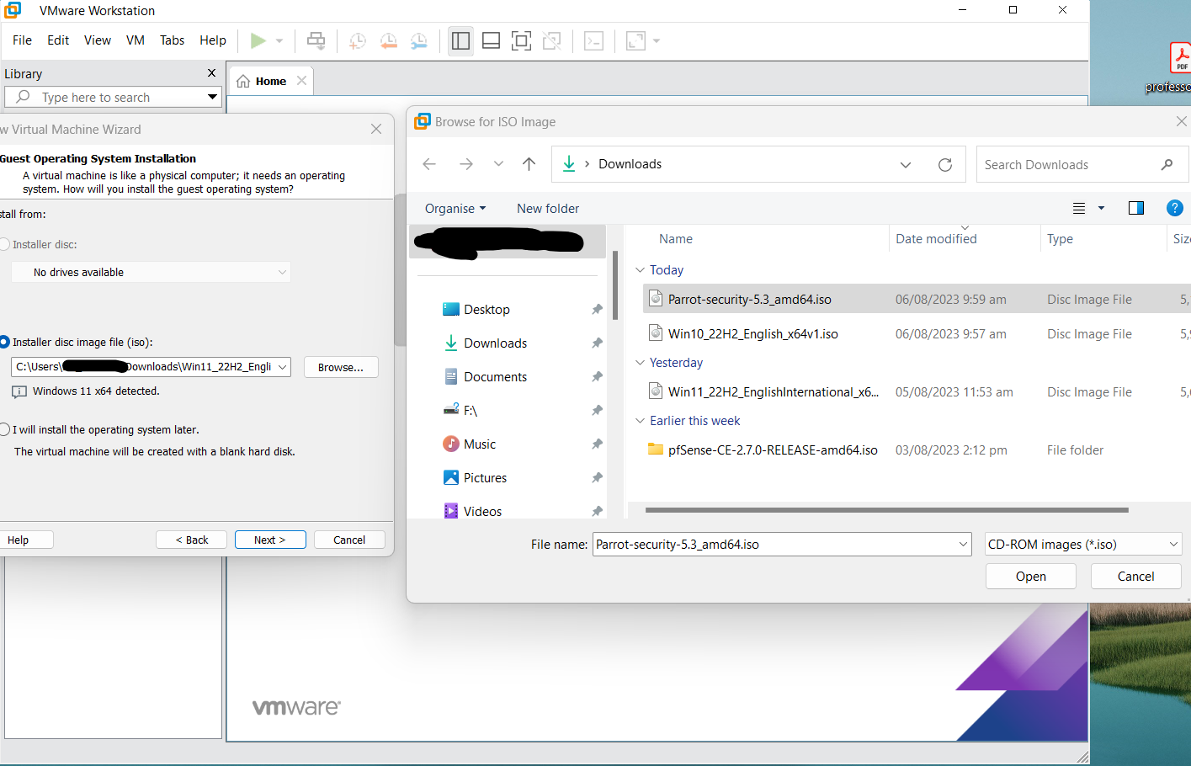Open the Tabs menu
The height and width of the screenshot is (766, 1191).
[172, 40]
